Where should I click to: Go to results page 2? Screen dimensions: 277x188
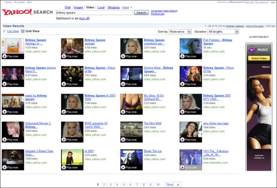tap(104, 185)
